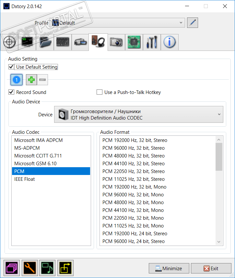Click the Minimize button
Screen dimensions: 235x278
tap(169, 268)
